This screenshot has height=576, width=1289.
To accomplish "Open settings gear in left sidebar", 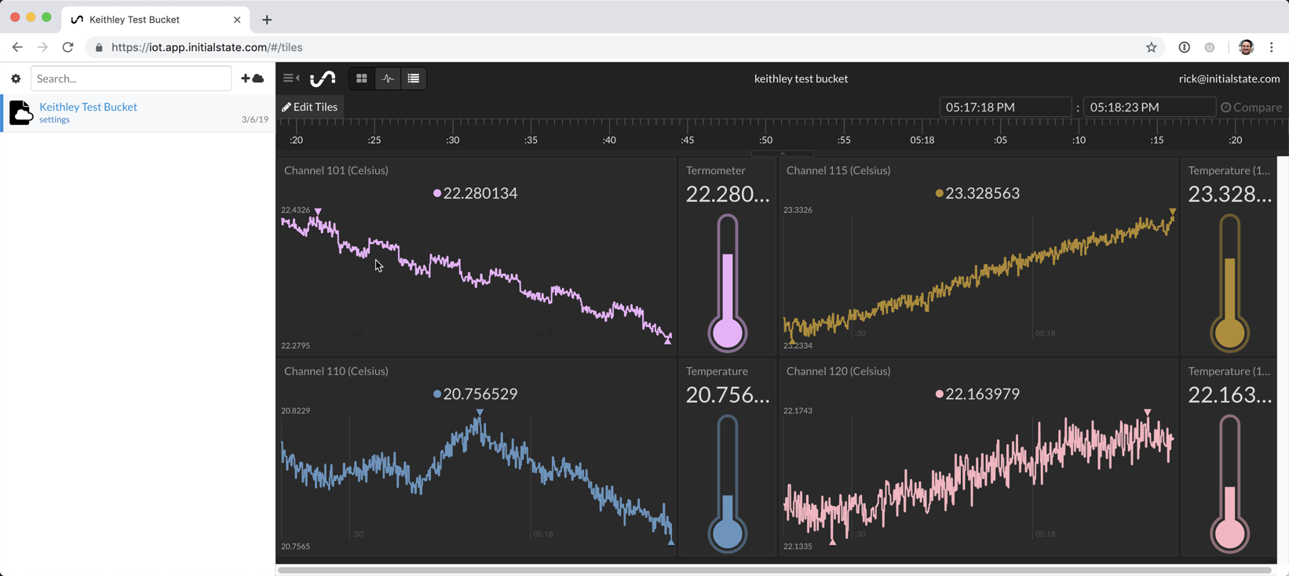I will 16,78.
